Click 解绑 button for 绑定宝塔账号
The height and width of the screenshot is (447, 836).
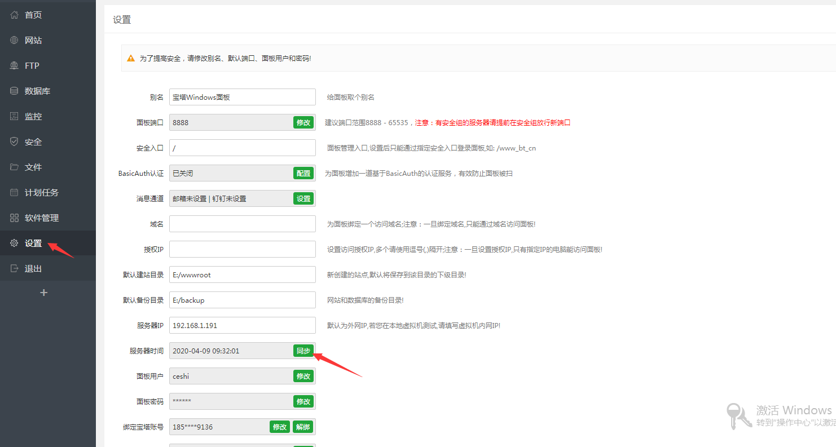tap(303, 427)
